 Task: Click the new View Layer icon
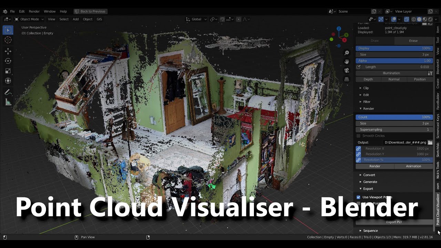tap(430, 11)
